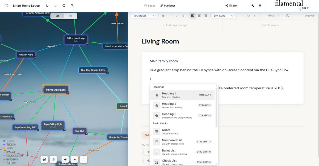Click the refresh icon in top bar
This screenshot has height=166, width=319.
pos(64,6)
